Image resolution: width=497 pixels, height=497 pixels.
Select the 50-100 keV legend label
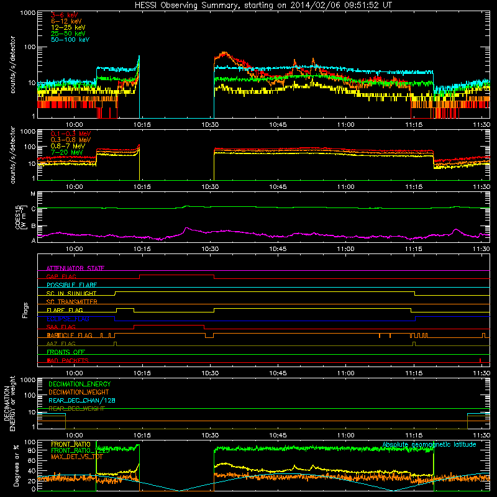click(70, 40)
